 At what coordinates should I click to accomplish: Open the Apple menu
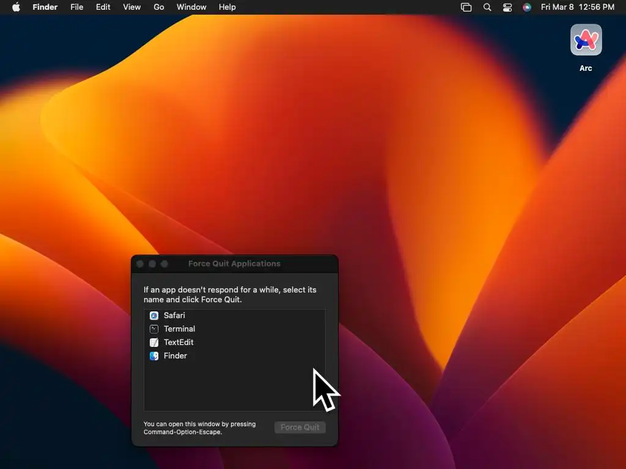(x=16, y=7)
